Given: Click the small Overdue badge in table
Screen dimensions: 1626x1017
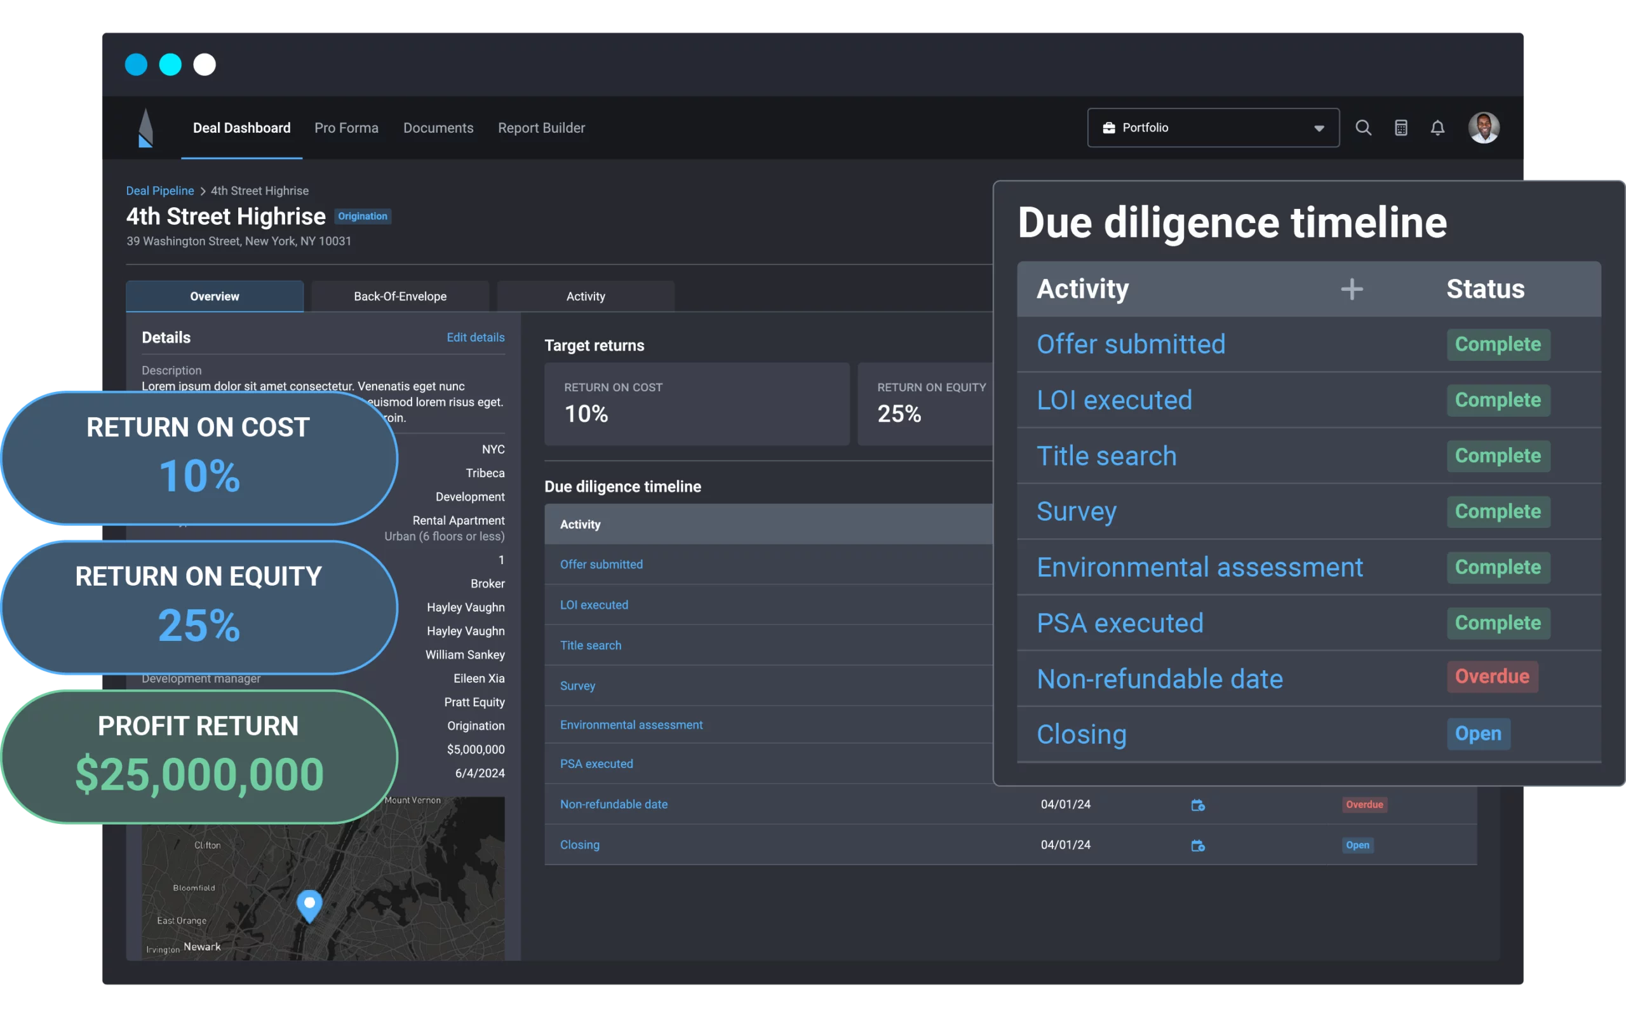Looking at the screenshot, I should (x=1364, y=805).
